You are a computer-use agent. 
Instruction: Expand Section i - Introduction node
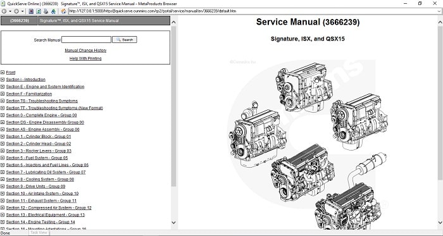[3, 80]
